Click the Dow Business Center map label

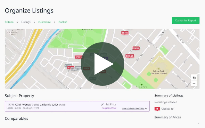click(12, 33)
